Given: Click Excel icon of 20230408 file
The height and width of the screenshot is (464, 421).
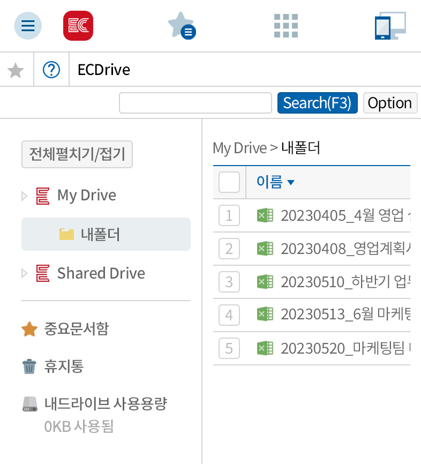Looking at the screenshot, I should [x=265, y=249].
